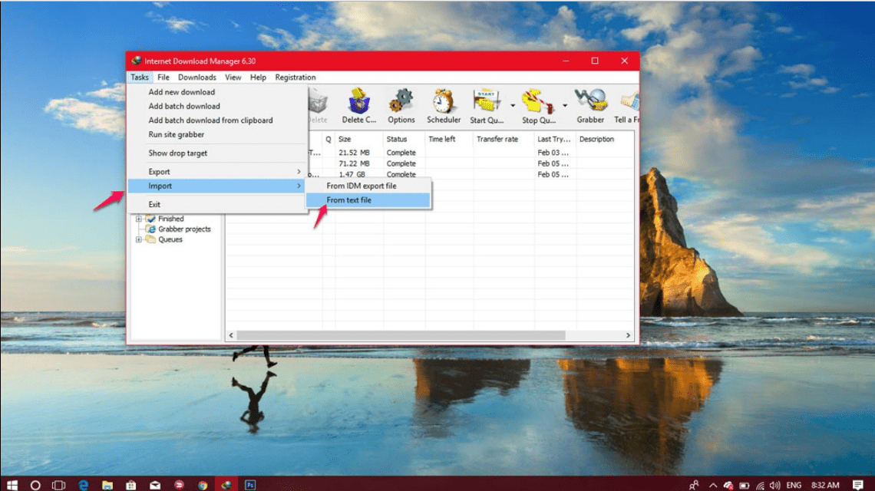Click 'Add batch download from clipboard'

pyautogui.click(x=210, y=120)
